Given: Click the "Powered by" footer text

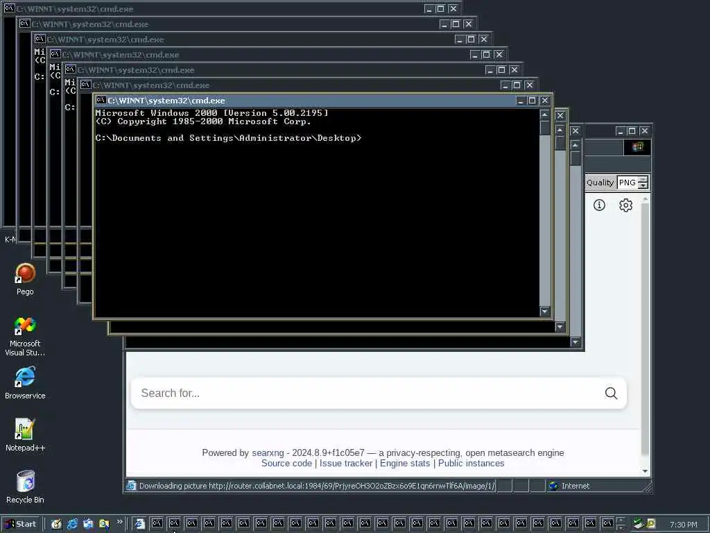Looking at the screenshot, I should 225,452.
